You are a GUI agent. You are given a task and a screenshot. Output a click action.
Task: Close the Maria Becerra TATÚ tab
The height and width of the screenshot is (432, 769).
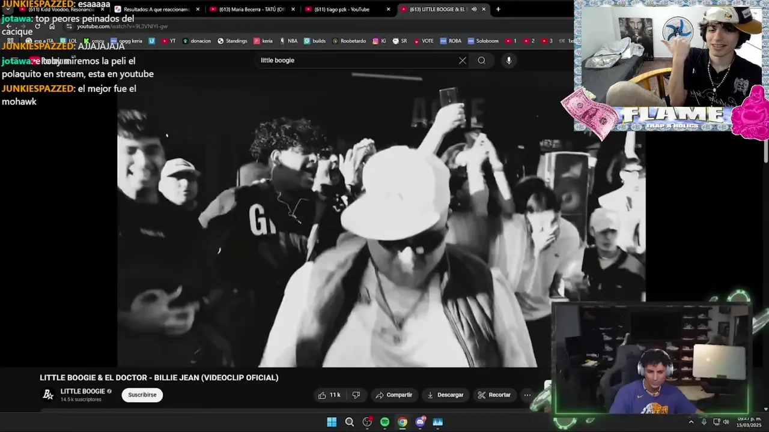pyautogui.click(x=293, y=9)
